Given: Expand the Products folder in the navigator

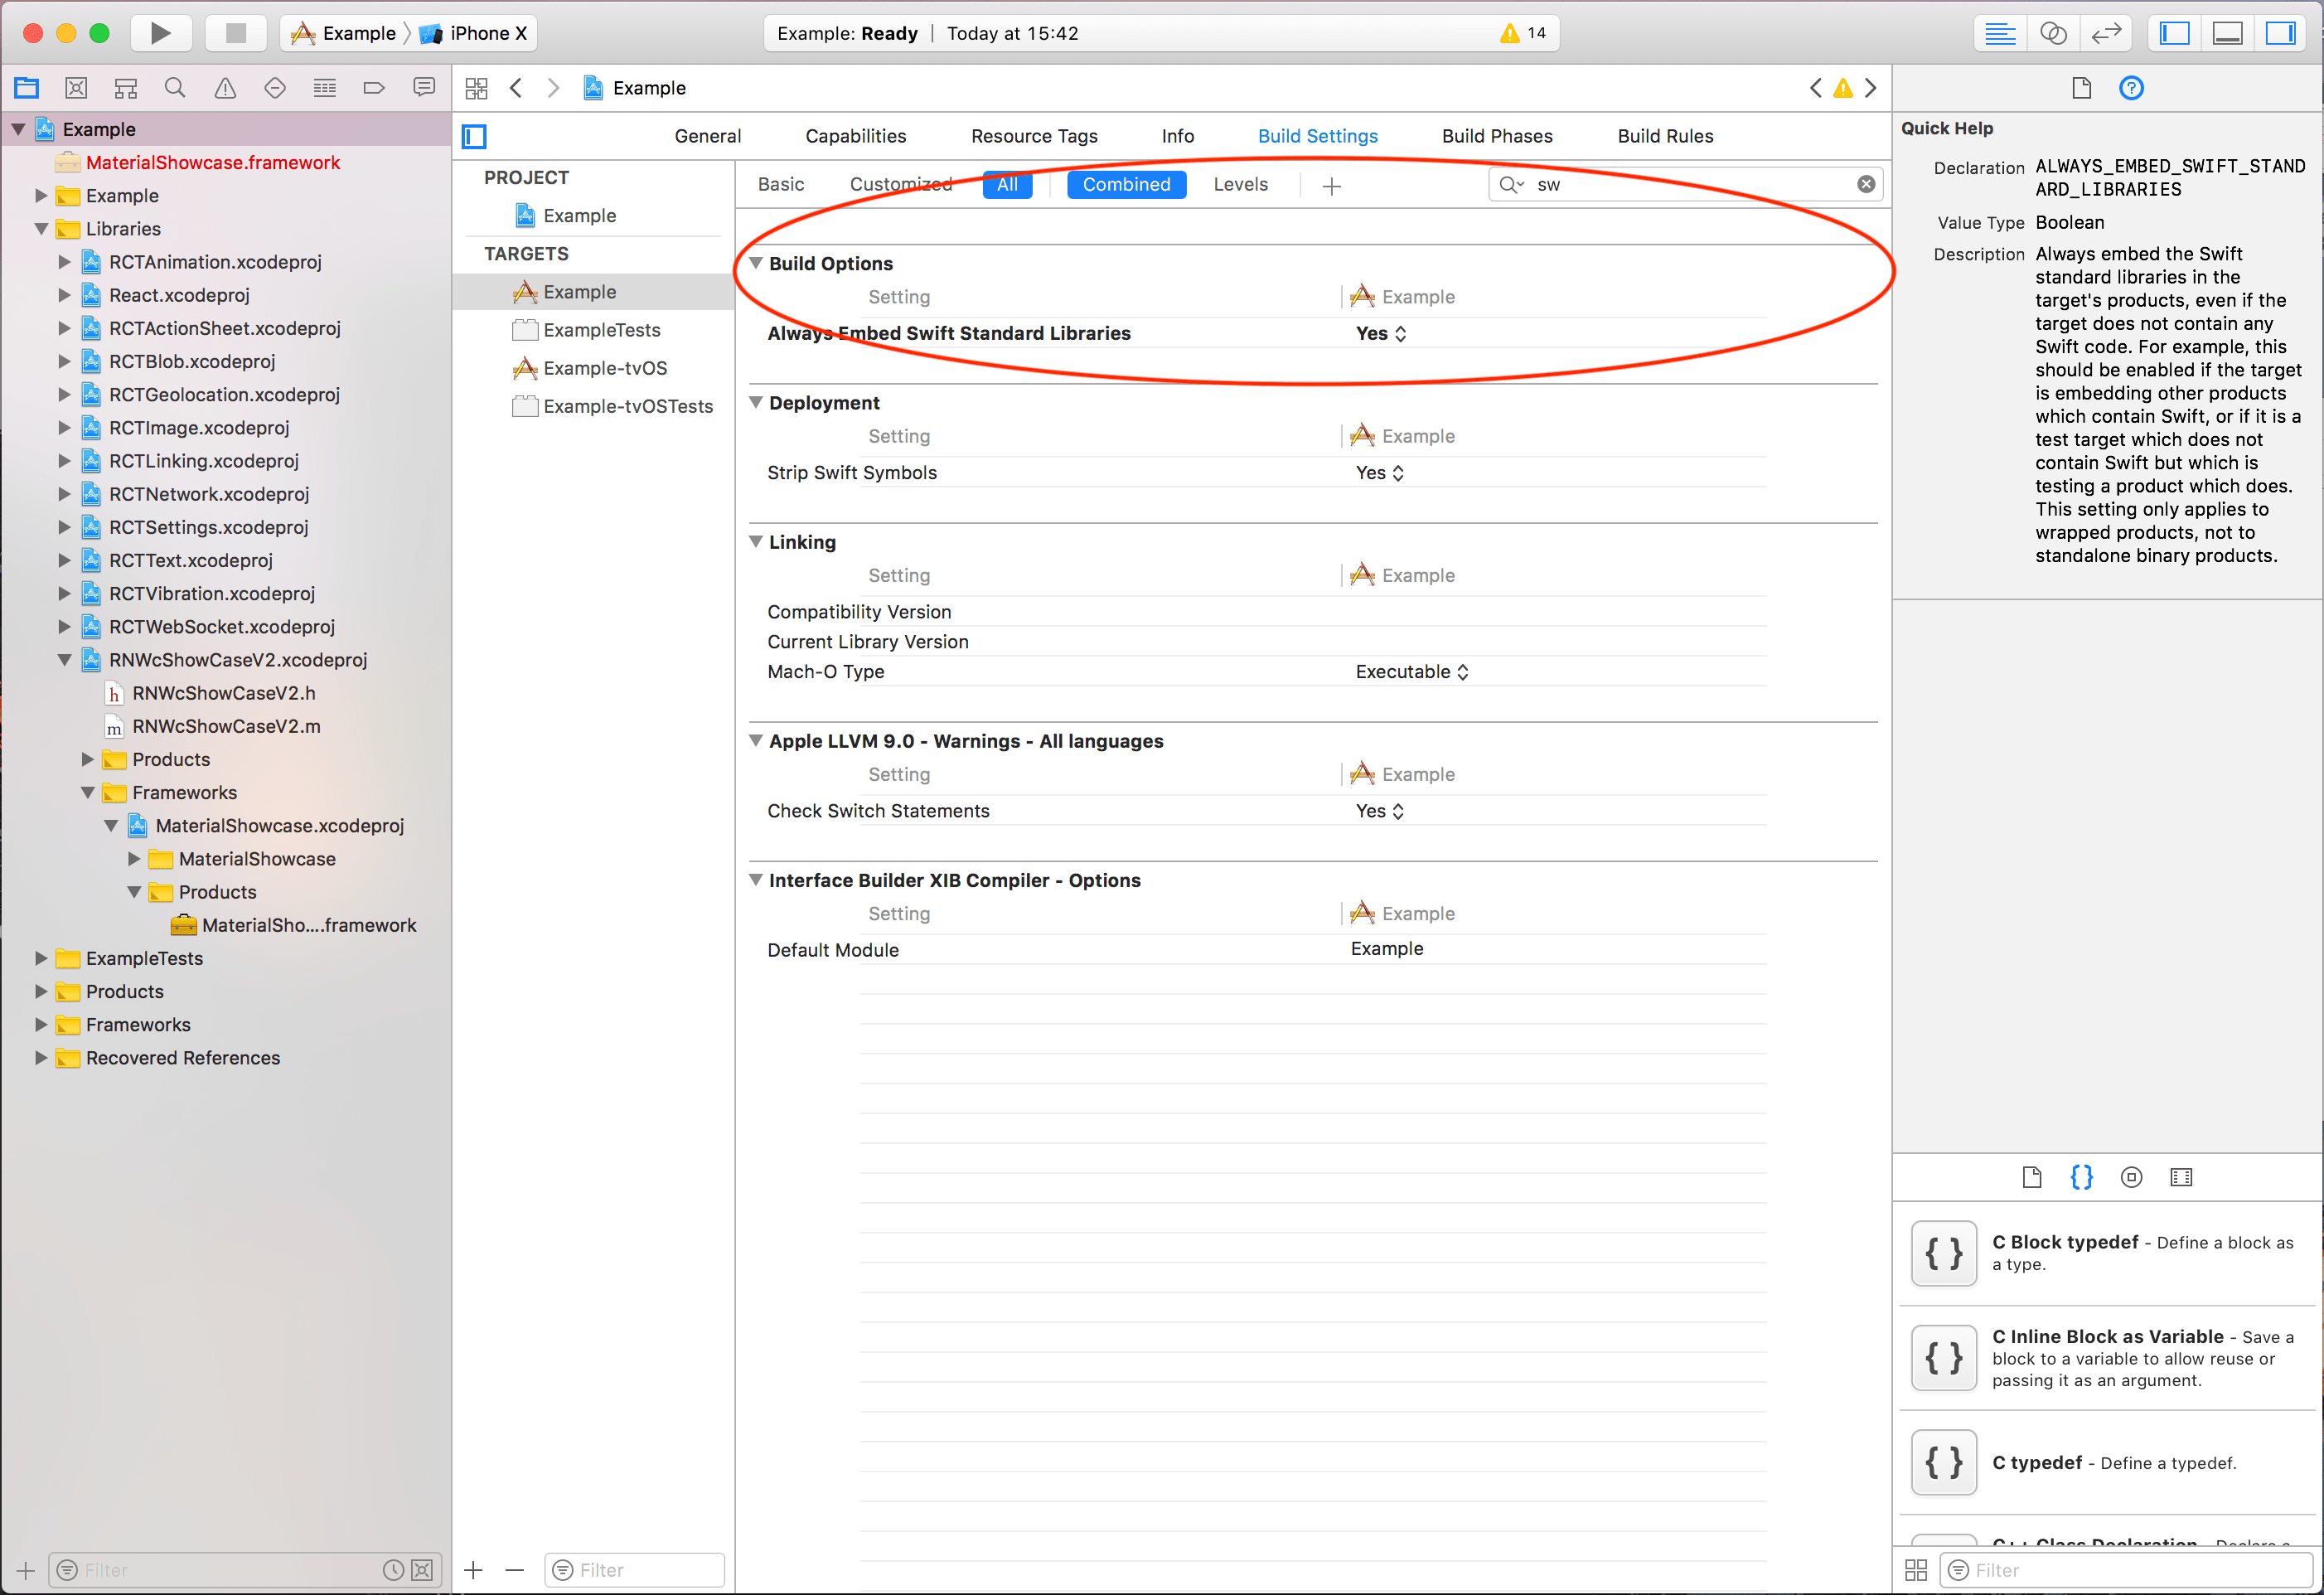Looking at the screenshot, I should [x=42, y=991].
